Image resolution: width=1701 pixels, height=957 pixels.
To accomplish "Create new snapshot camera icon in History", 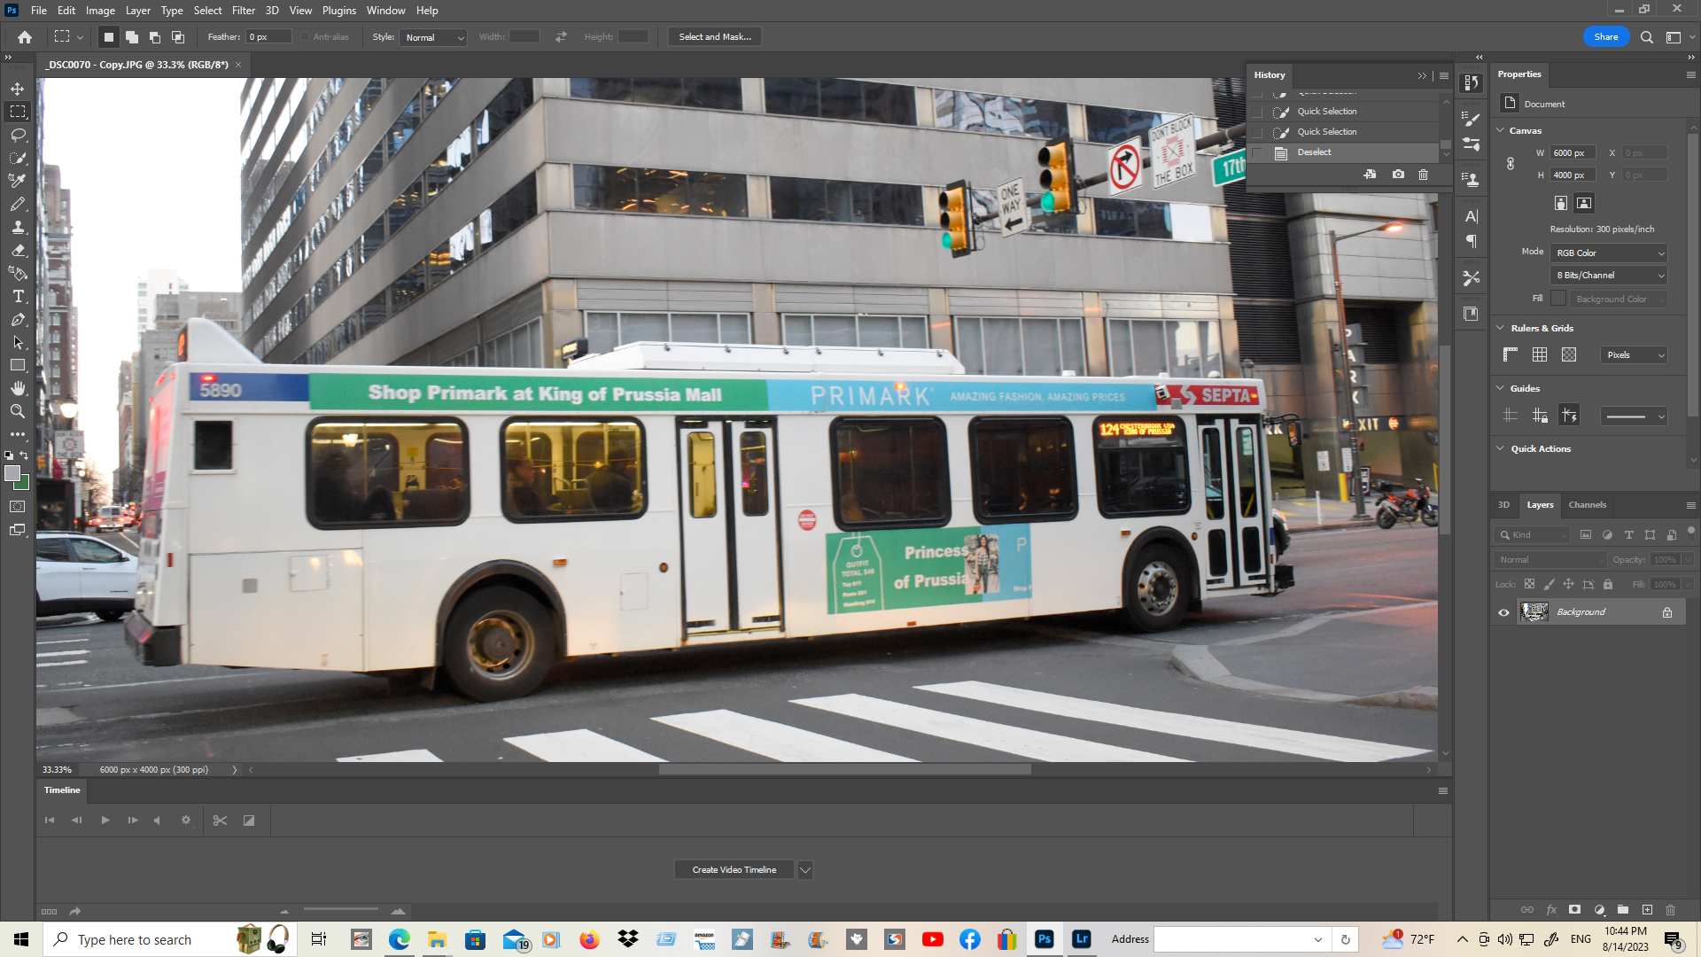I will tap(1398, 175).
